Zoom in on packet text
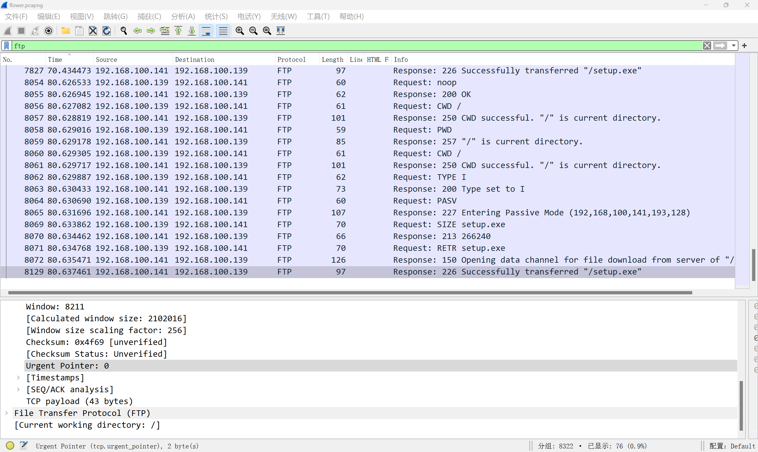This screenshot has width=758, height=452. pyautogui.click(x=240, y=31)
